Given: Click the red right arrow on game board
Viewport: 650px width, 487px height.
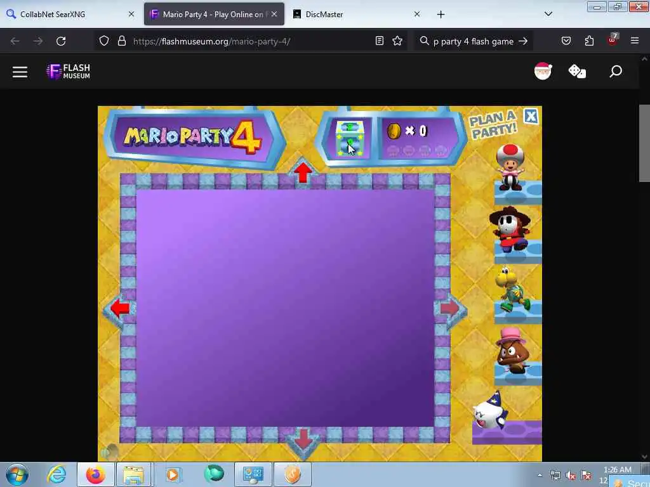Looking at the screenshot, I should tap(450, 309).
